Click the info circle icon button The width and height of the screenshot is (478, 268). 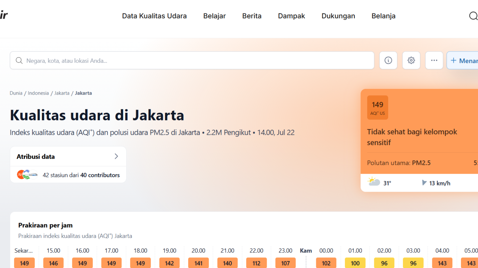388,60
